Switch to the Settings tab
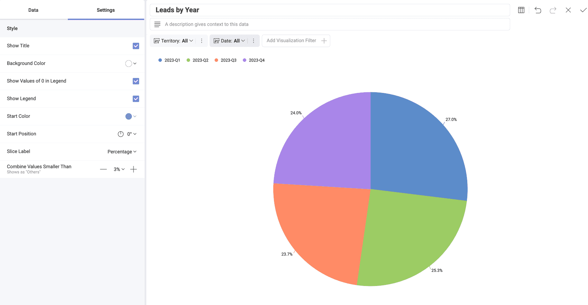Screen dimensions: 588x305 pos(106,10)
